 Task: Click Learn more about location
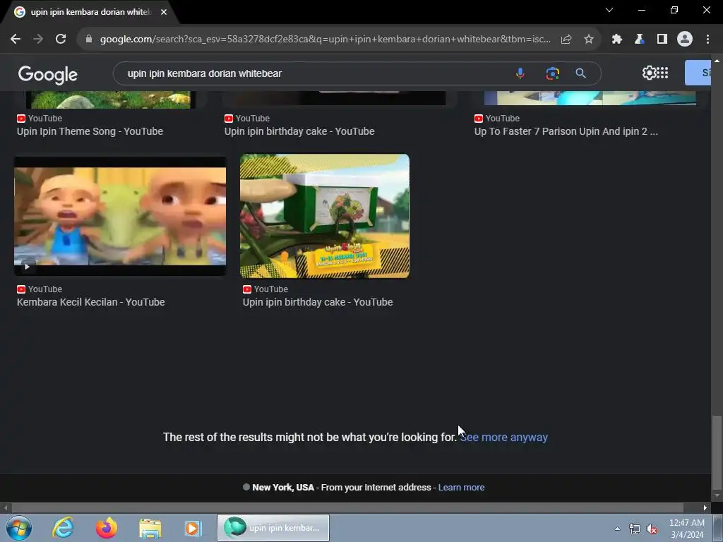point(461,488)
